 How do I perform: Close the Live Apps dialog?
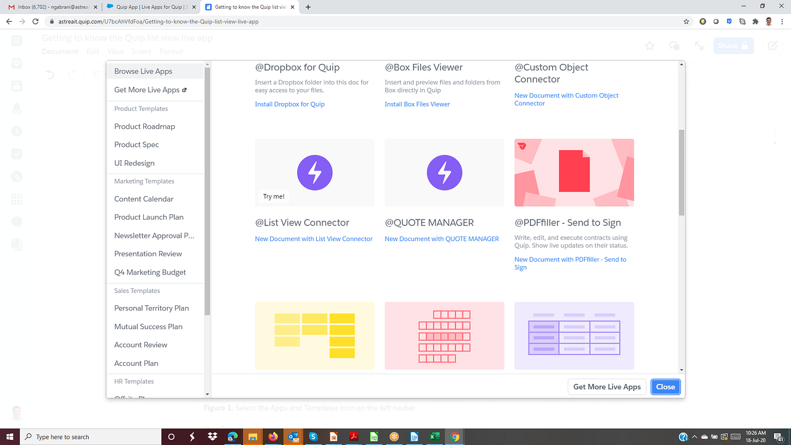point(665,387)
